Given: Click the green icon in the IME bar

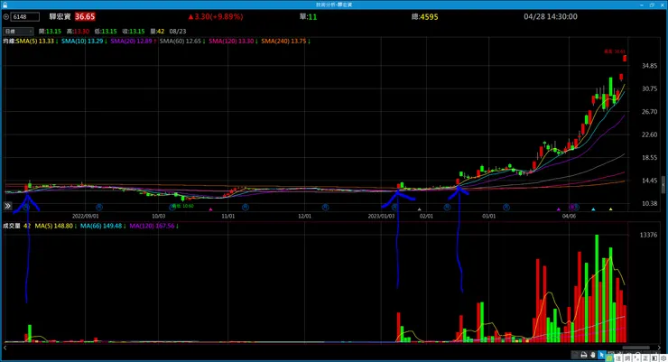Looking at the screenshot, I should pos(609,358).
